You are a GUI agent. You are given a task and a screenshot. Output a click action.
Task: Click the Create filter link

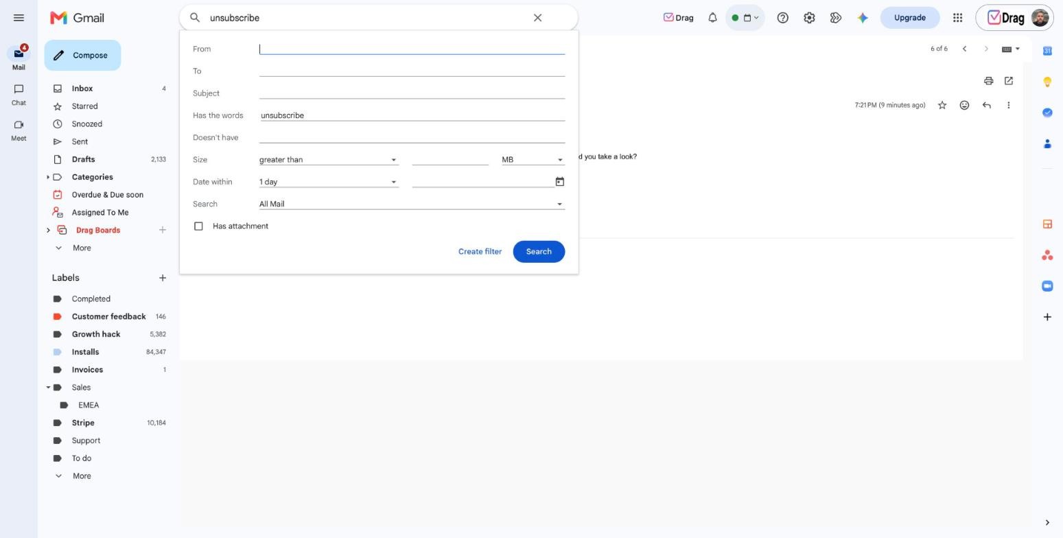[x=480, y=252]
